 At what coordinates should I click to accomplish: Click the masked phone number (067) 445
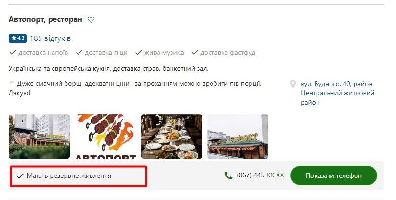point(260,175)
